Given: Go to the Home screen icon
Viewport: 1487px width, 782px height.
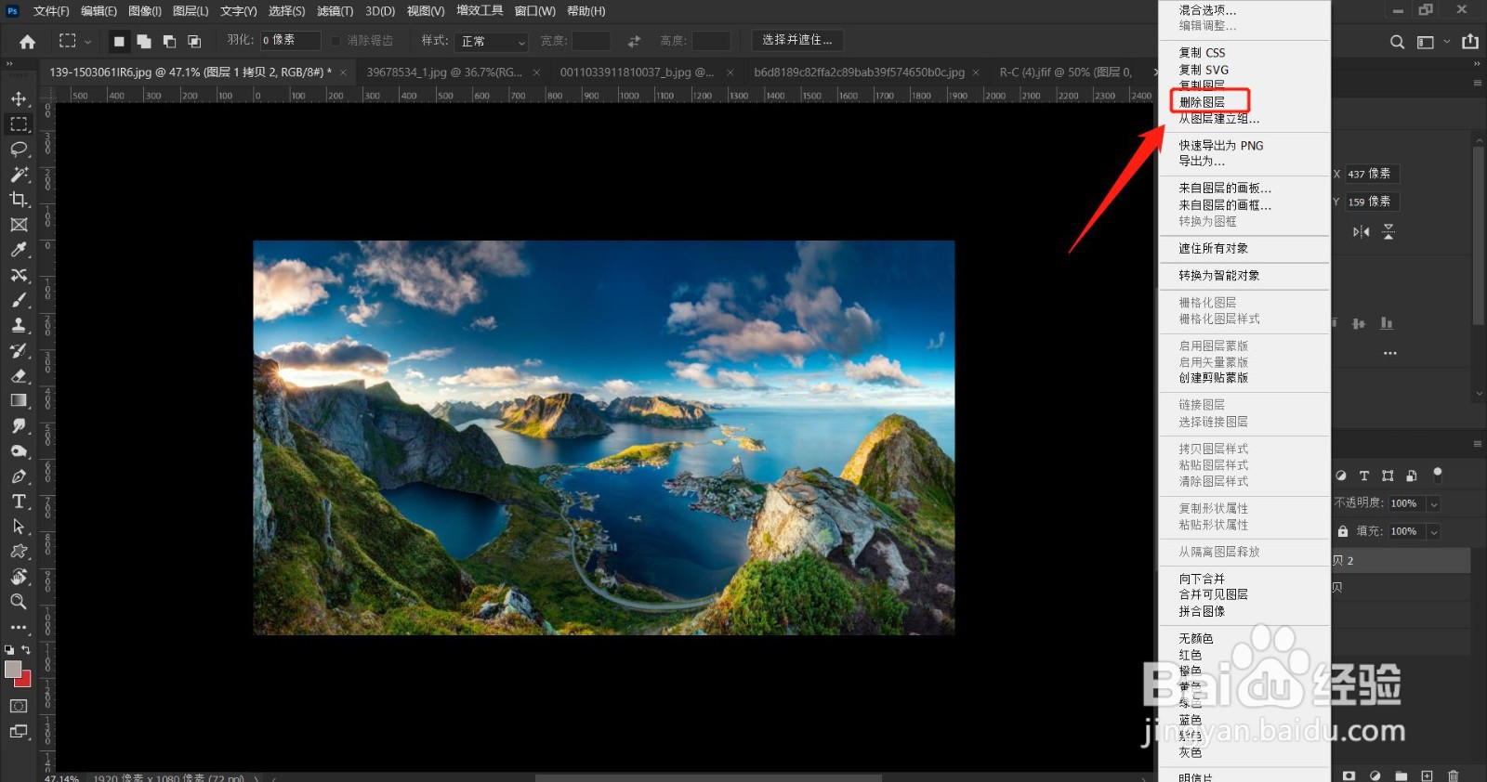Looking at the screenshot, I should pyautogui.click(x=28, y=41).
